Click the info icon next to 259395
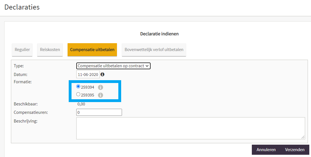311x157 pixels. [x=101, y=95]
